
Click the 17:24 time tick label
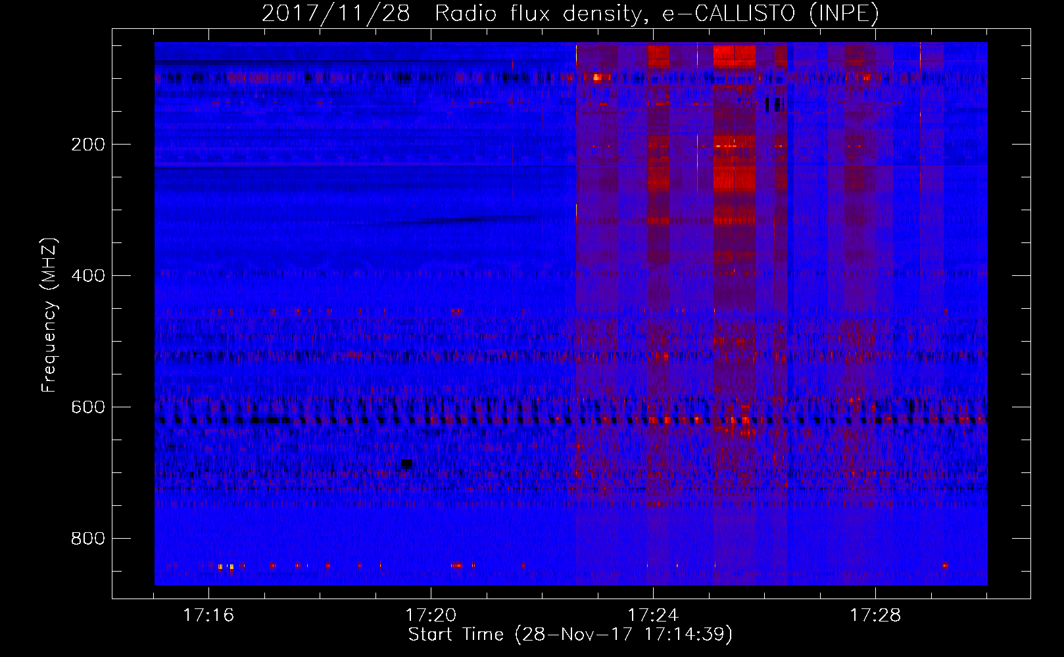coord(653,616)
